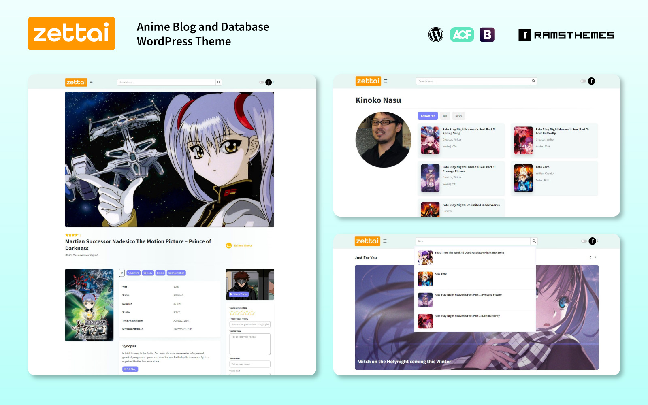
Task: Open three-dot menu on fate search page
Action: [x=598, y=241]
